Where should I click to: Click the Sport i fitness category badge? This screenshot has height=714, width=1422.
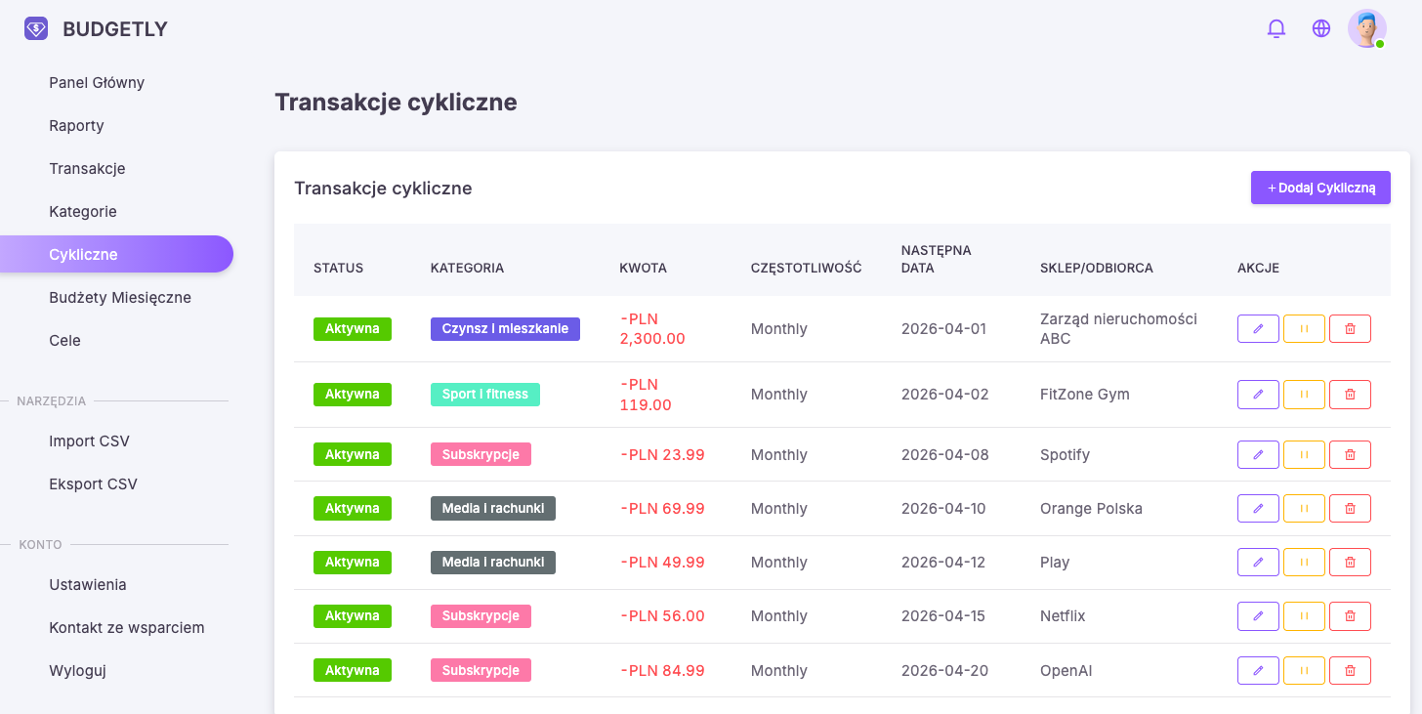pos(485,395)
